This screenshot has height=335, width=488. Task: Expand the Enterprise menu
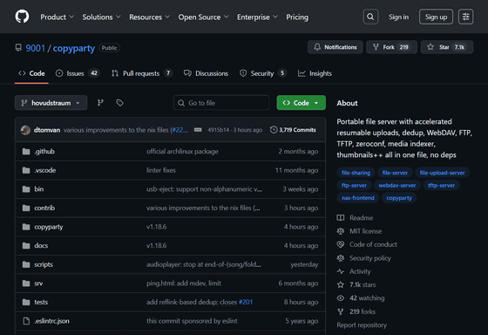[x=257, y=17]
